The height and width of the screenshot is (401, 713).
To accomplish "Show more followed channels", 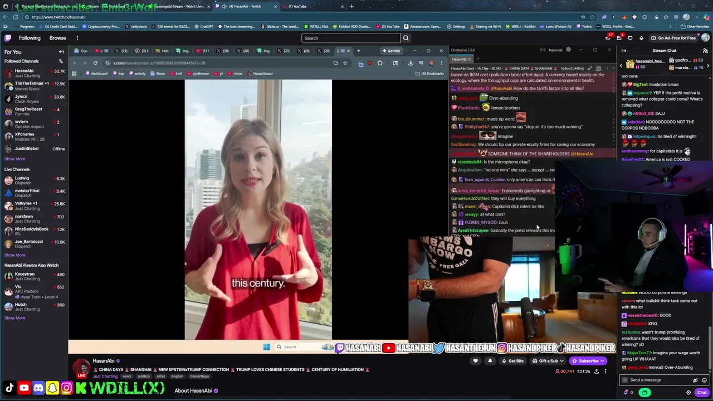I will [15, 159].
